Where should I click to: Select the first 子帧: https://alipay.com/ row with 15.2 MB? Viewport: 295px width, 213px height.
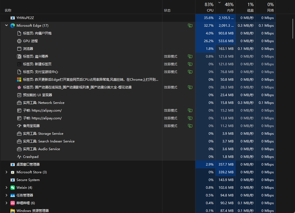tap(138, 110)
